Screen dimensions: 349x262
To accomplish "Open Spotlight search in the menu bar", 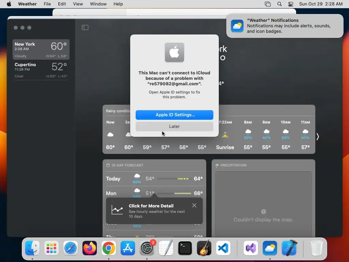I will (279, 4).
